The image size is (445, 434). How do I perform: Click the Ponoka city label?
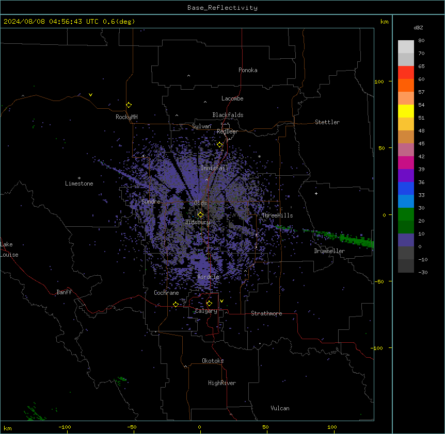(x=248, y=70)
